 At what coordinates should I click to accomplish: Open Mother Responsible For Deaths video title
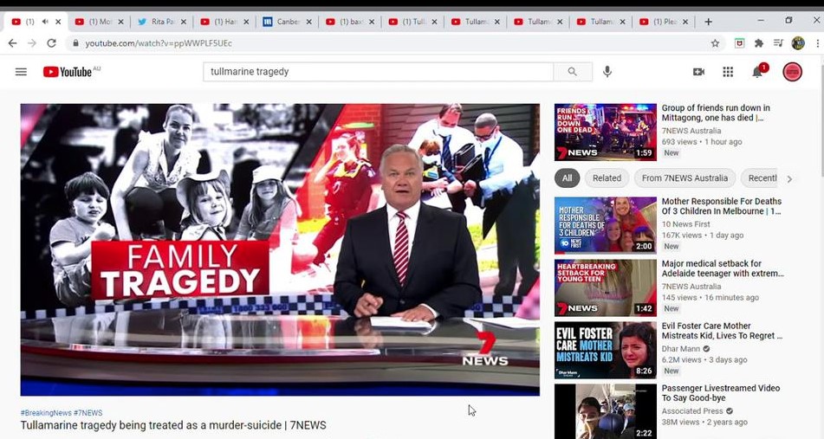click(722, 206)
